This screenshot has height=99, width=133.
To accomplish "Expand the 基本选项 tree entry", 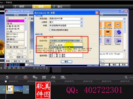I will 13,26.
